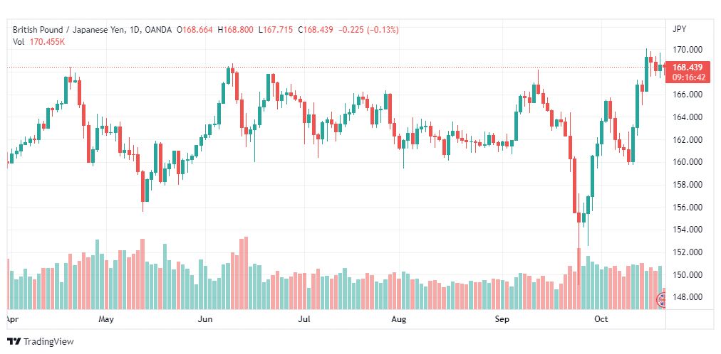Click the Jun label on time axis
Screen dimensions: 721x354
point(205,319)
